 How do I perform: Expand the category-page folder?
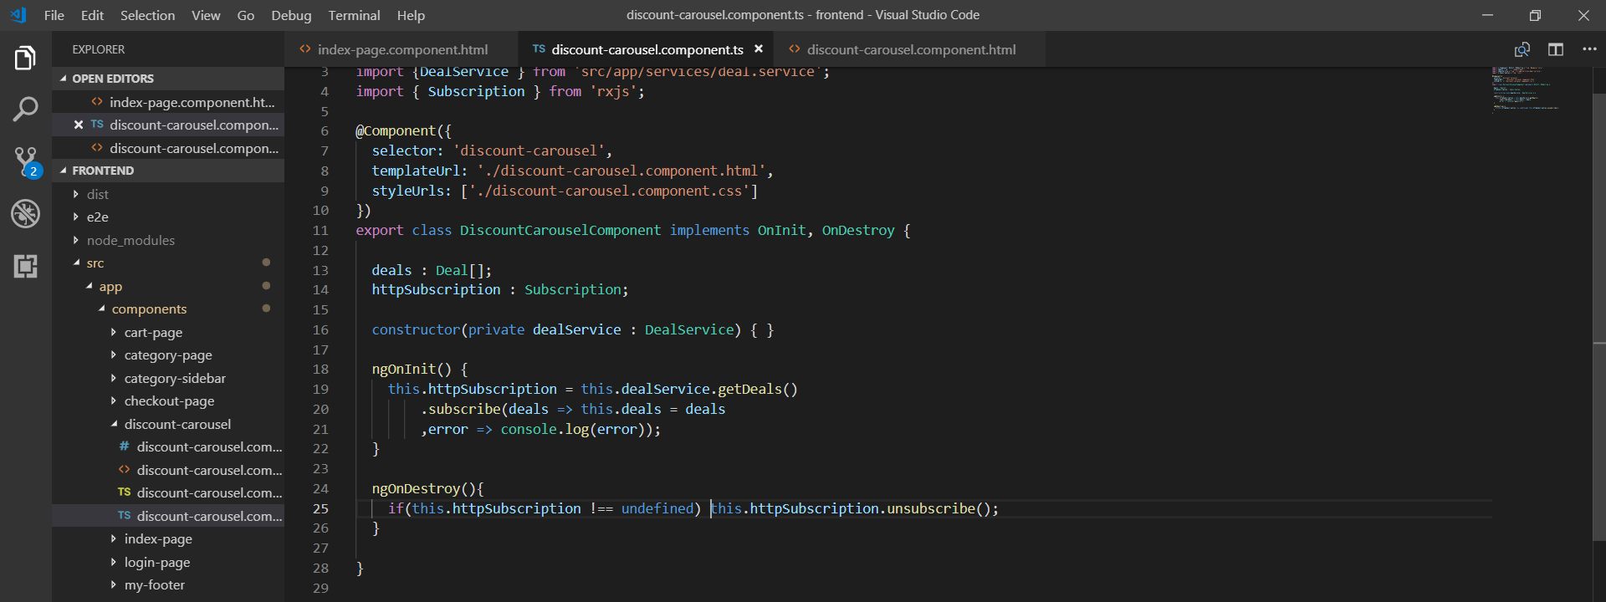tap(168, 355)
